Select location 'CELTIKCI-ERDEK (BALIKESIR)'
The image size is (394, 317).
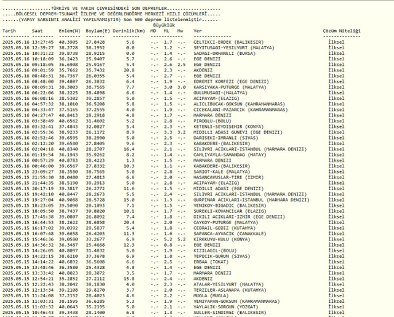(228, 42)
